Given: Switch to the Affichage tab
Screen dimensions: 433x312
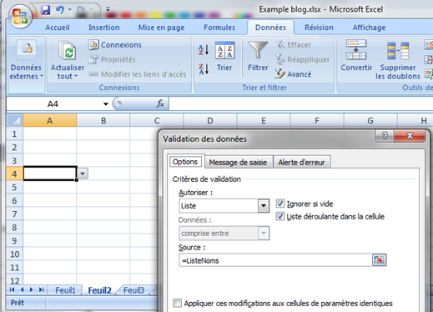Looking at the screenshot, I should coord(369,28).
